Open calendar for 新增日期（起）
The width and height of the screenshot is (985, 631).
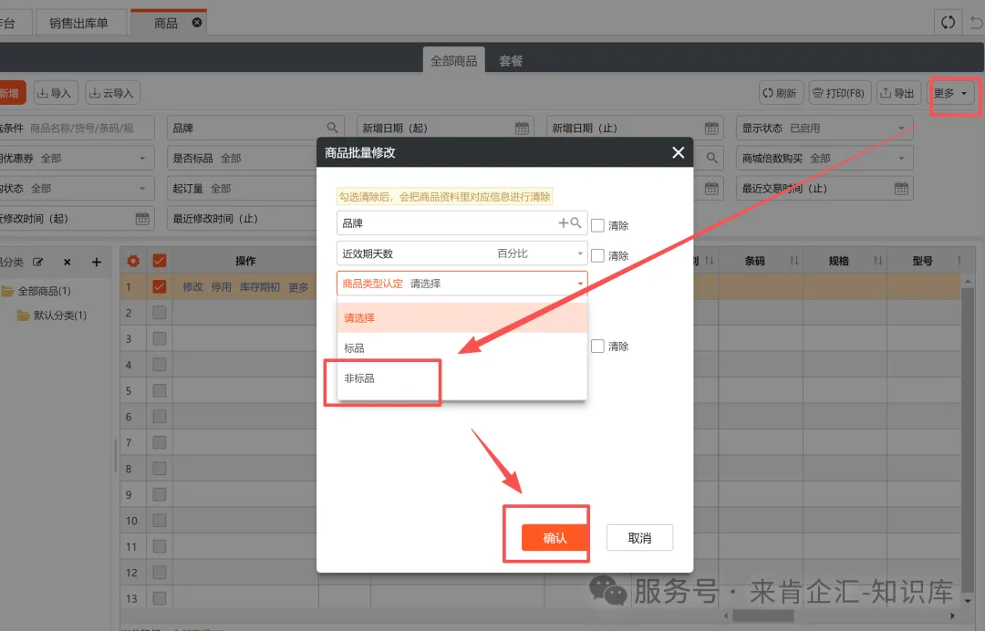pos(522,129)
